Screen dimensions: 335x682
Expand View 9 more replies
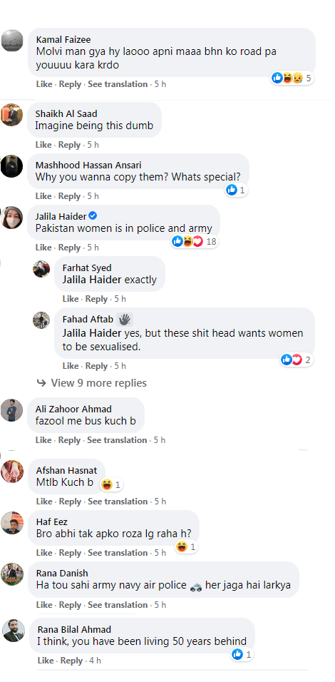pos(92,383)
